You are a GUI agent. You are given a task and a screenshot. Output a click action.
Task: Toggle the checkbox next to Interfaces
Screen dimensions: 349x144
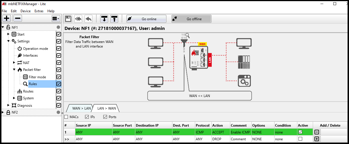coord(59,55)
